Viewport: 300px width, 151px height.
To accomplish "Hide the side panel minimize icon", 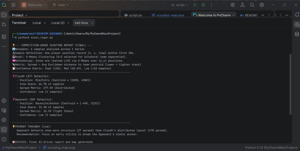I will pyautogui.click(x=287, y=15).
